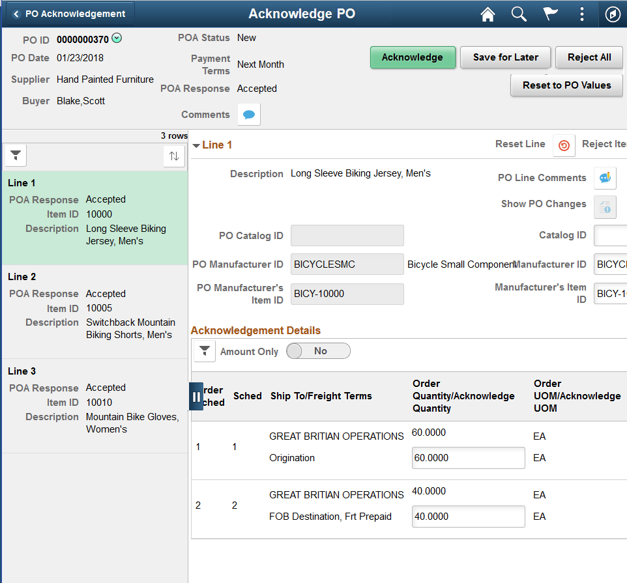Edit acknowledge quantity 40.0000 field
627x583 pixels.
coord(468,517)
